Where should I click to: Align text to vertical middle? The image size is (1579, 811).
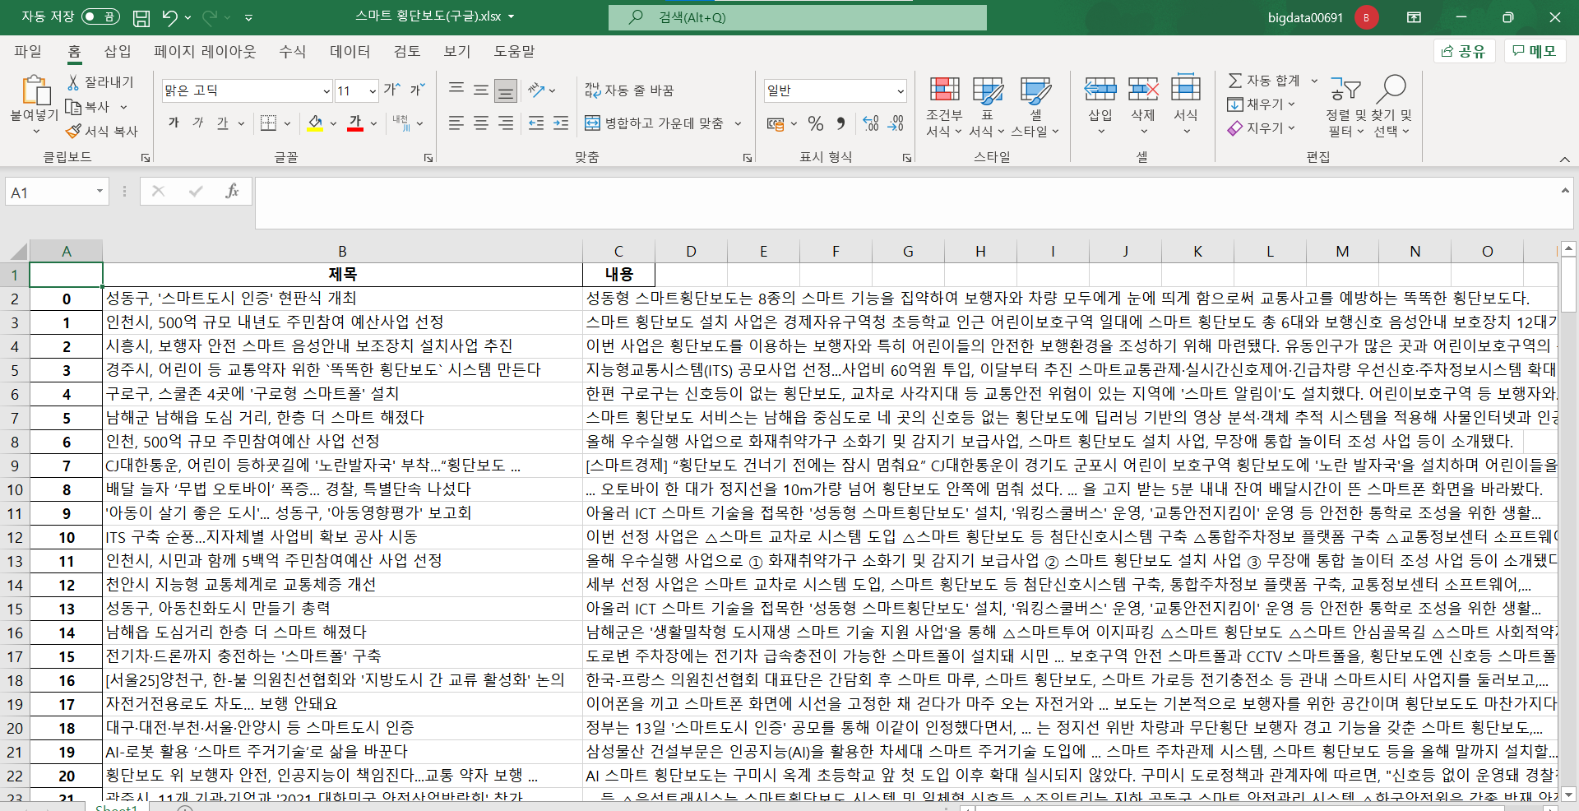point(481,90)
